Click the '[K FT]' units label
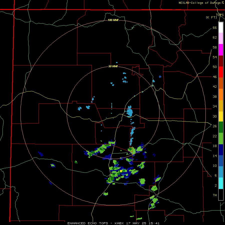This screenshot has height=225, width=225. coord(211,17)
